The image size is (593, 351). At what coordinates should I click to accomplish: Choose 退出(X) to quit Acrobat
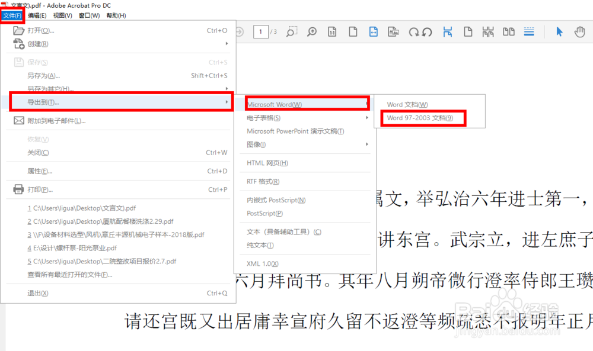coord(119,293)
